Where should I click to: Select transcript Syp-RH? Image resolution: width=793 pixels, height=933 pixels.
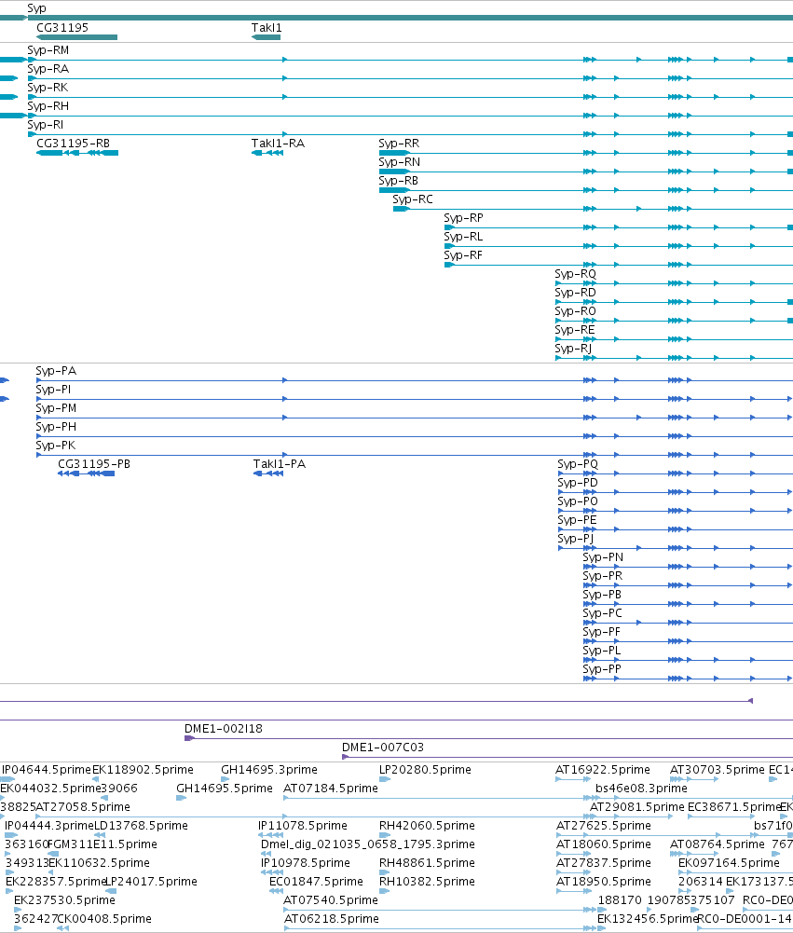point(48,106)
